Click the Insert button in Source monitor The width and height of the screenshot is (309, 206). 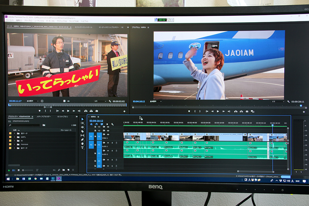pyautogui.click(x=86, y=111)
